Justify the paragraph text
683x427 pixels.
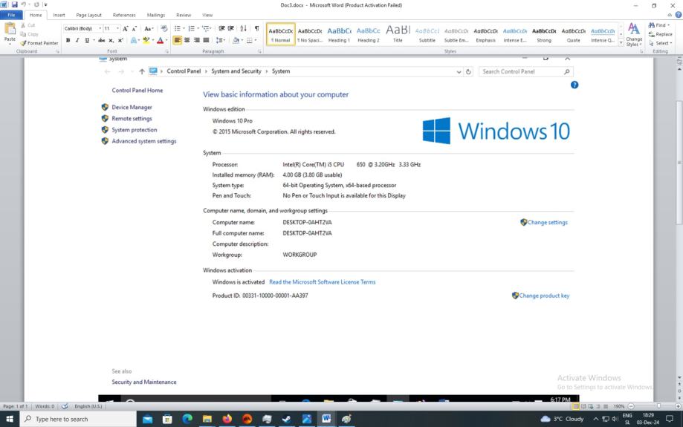[206, 41]
